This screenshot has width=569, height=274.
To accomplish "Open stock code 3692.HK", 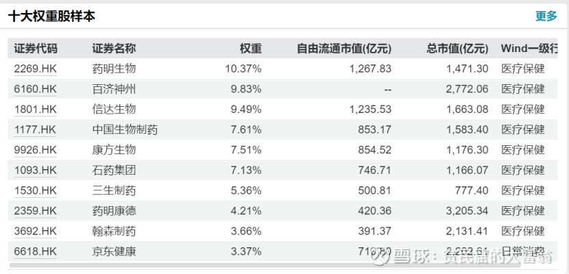I will coord(35,231).
